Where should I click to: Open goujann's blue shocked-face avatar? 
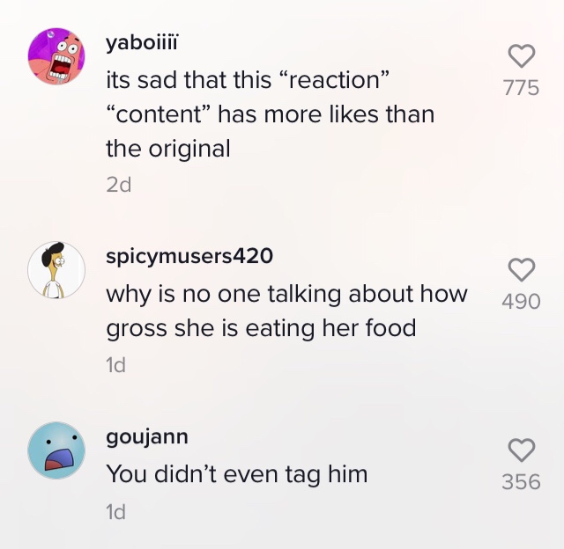(57, 450)
